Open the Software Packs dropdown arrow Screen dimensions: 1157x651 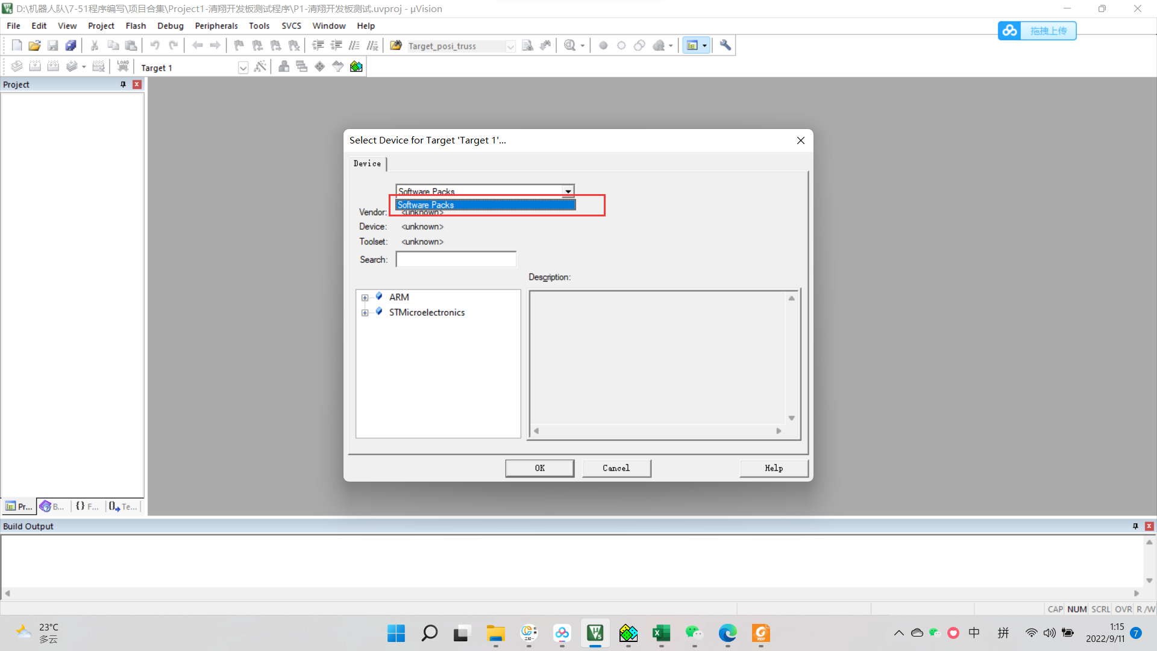(x=568, y=191)
